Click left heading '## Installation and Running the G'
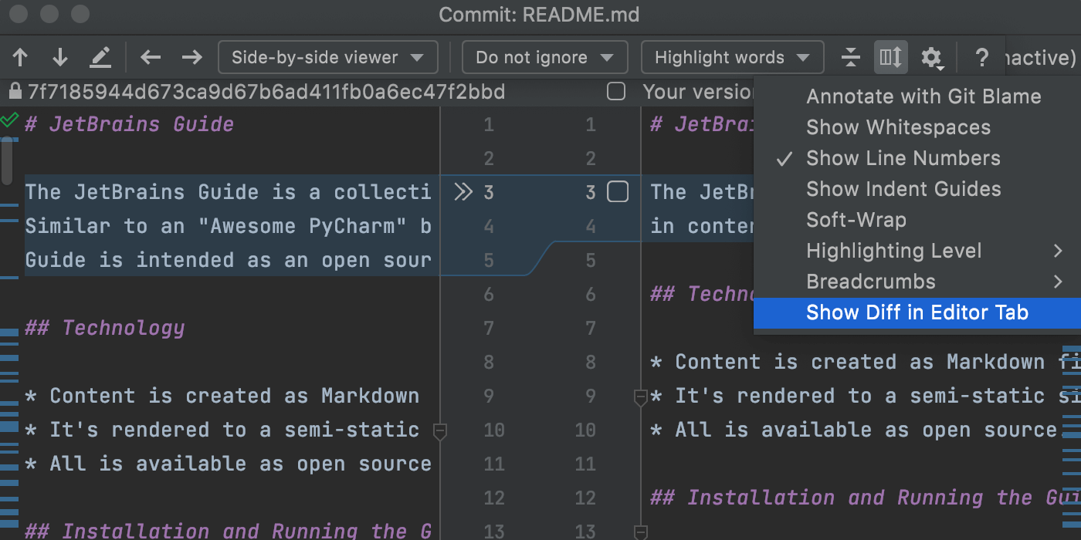 pyautogui.click(x=229, y=531)
